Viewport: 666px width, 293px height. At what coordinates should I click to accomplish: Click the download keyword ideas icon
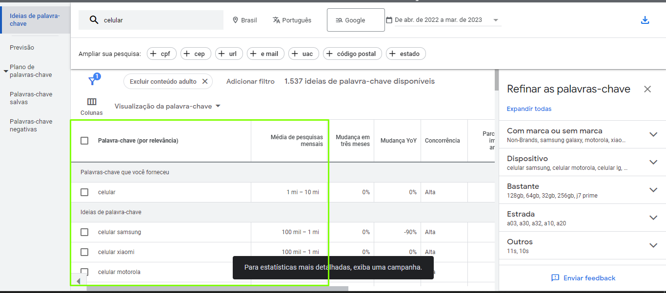point(645,20)
